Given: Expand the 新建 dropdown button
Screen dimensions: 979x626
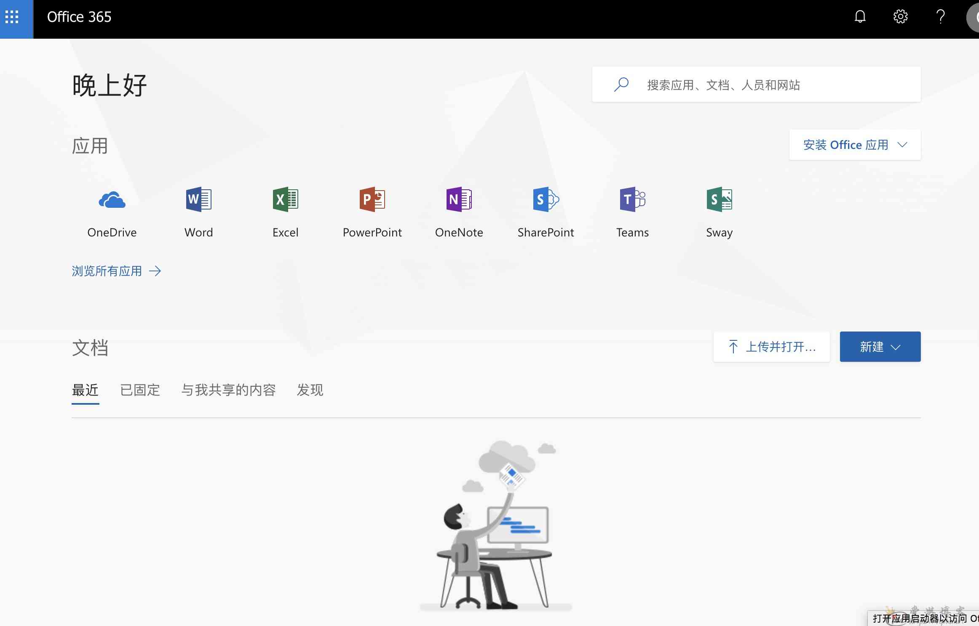Looking at the screenshot, I should click(x=880, y=347).
